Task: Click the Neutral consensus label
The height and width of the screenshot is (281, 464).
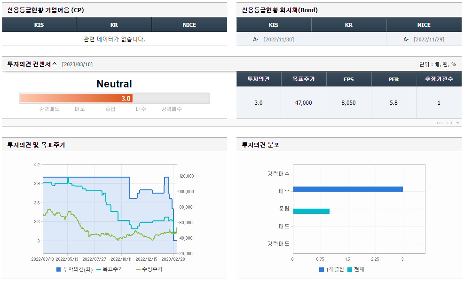Action: point(114,84)
